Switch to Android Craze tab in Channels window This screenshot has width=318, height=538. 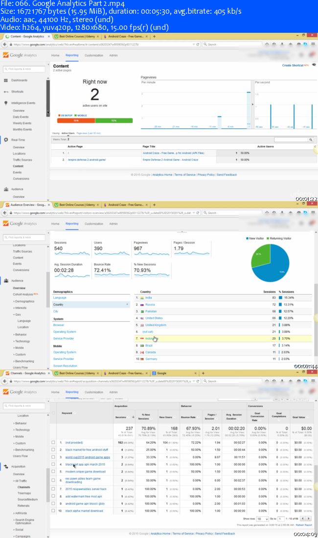point(126,373)
